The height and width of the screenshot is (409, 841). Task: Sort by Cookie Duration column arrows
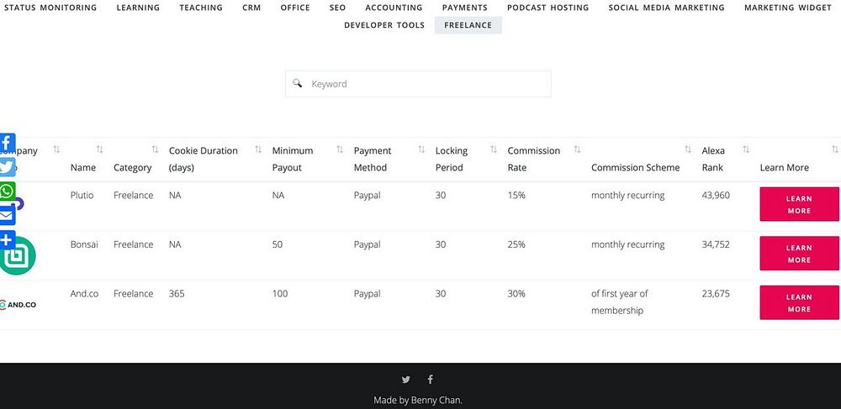[258, 150]
